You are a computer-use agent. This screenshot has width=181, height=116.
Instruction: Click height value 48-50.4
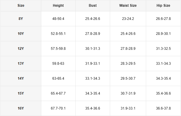coord(58,19)
